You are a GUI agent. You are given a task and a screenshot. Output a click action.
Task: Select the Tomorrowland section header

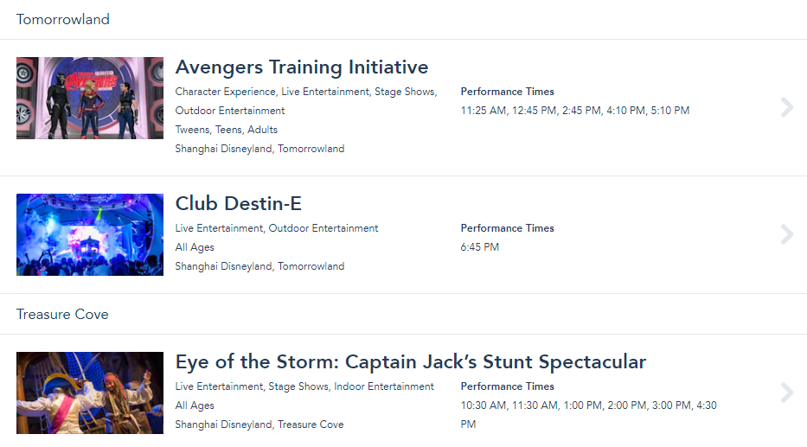[x=63, y=19]
